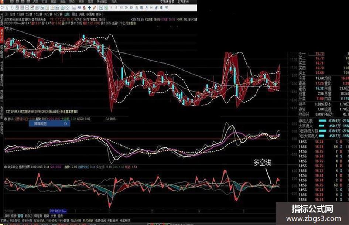This screenshot has height=225, width=349.
Task: Click the red figure toolbar icon
Action: (84, 8)
